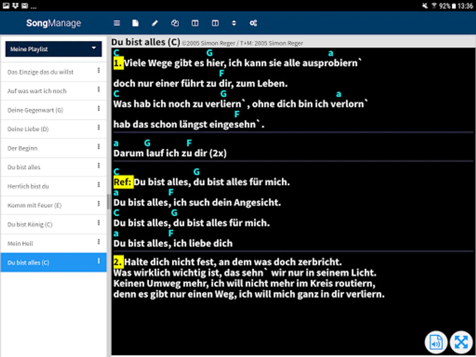The image size is (476, 357).
Task: Click the up-down arrows toolbar icon
Action: [234, 23]
